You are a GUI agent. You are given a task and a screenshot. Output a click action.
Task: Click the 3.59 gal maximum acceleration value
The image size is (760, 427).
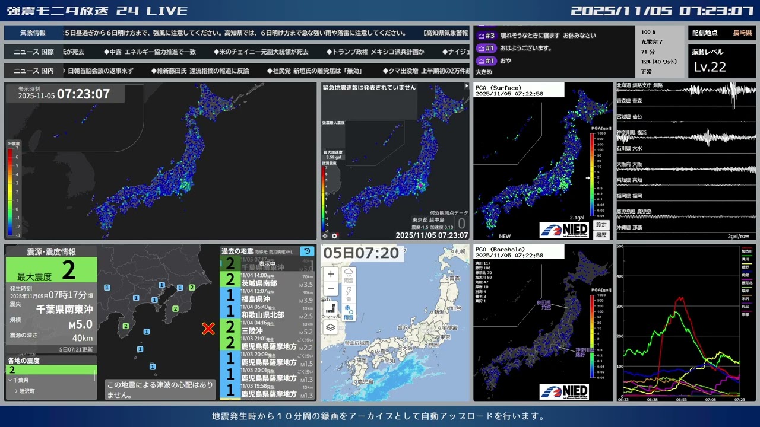pos(333,157)
